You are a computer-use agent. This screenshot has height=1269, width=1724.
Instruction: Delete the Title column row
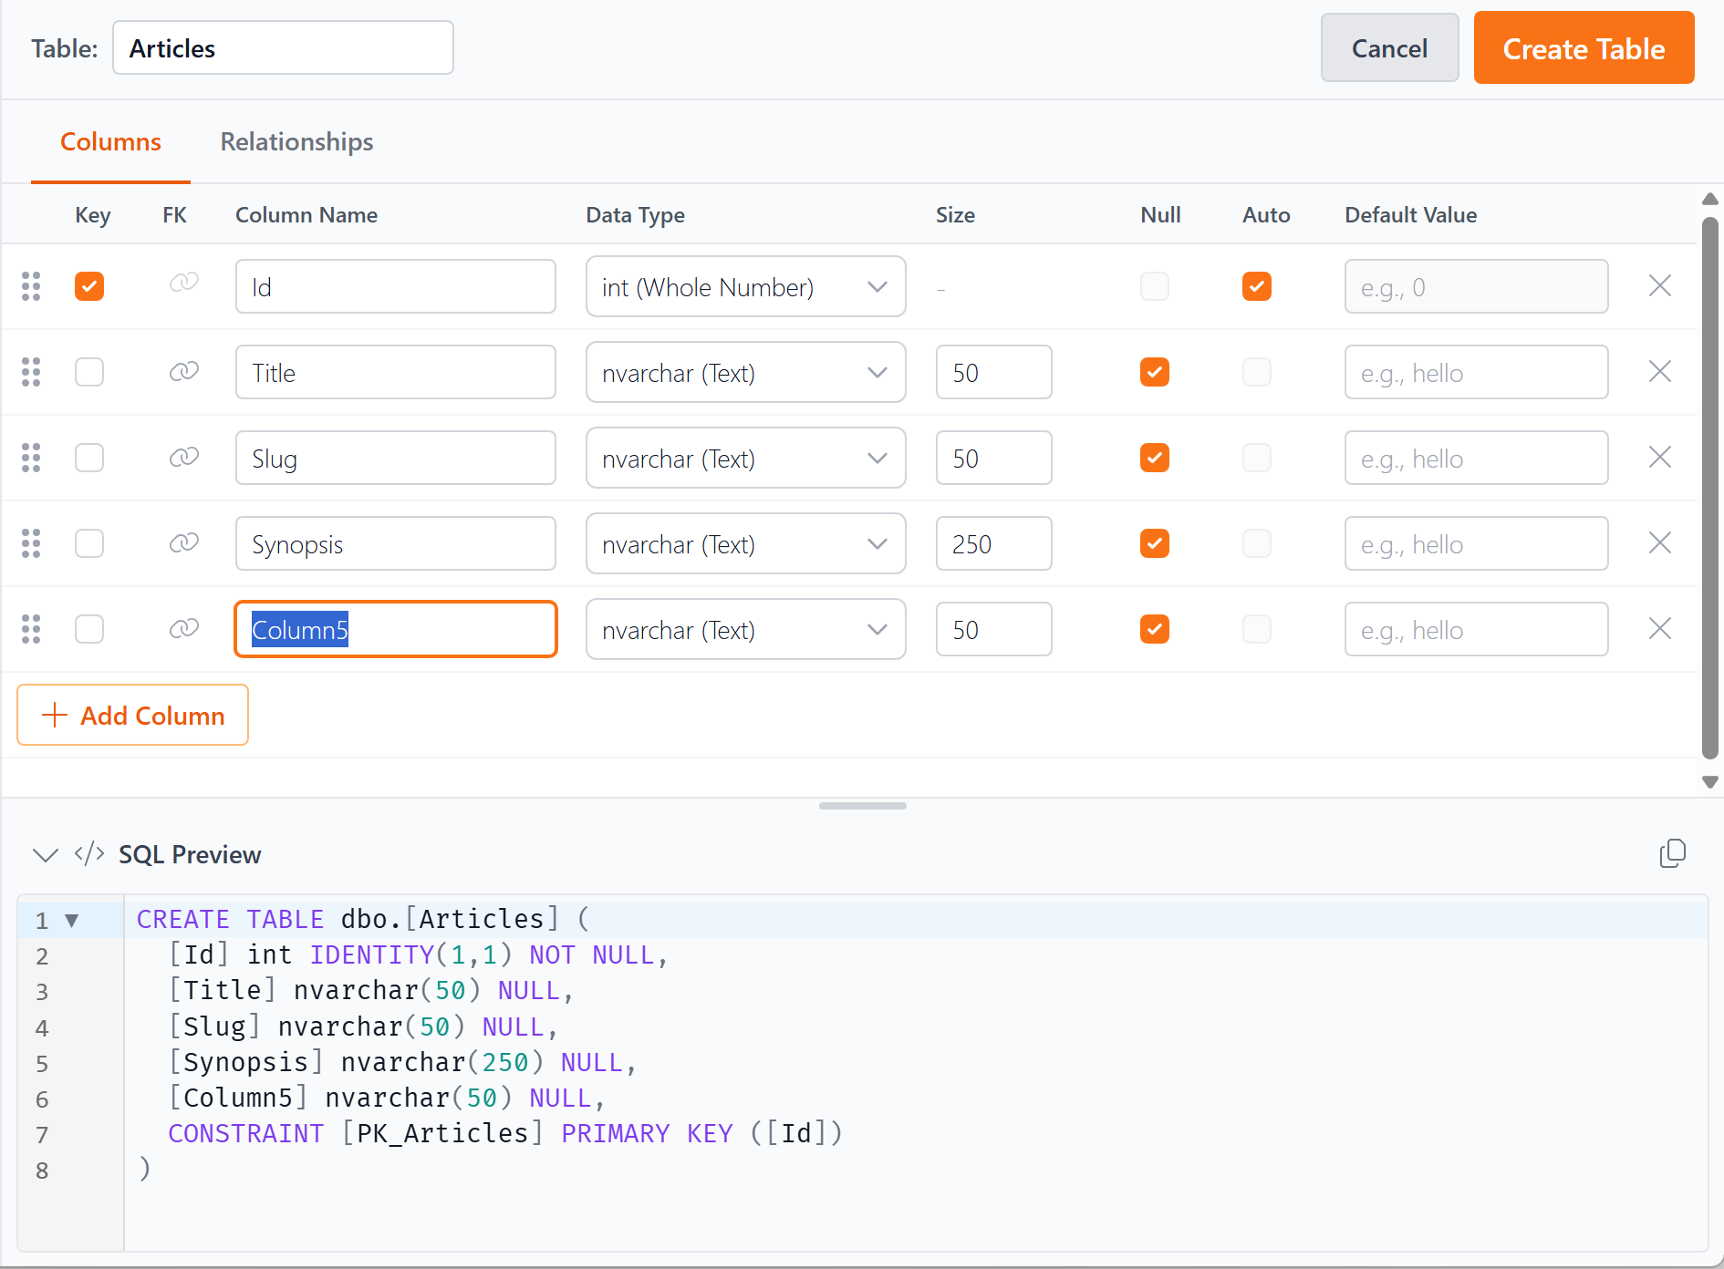pyautogui.click(x=1660, y=372)
